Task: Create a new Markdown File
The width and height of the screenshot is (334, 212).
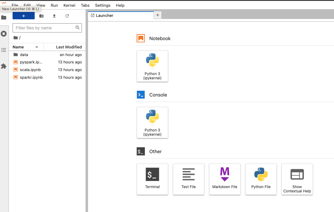Action: point(225,179)
